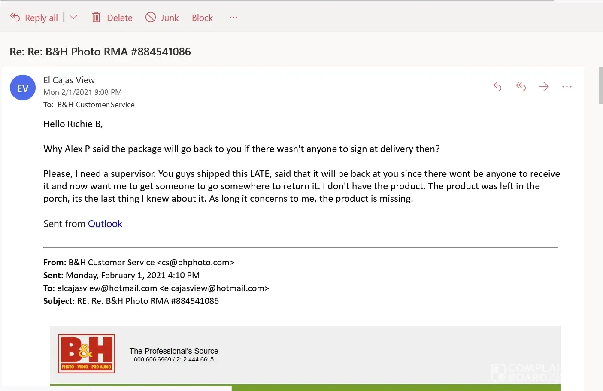The height and width of the screenshot is (391, 603).
Task: Open the Outlook hyperlink in message body
Action: [105, 224]
